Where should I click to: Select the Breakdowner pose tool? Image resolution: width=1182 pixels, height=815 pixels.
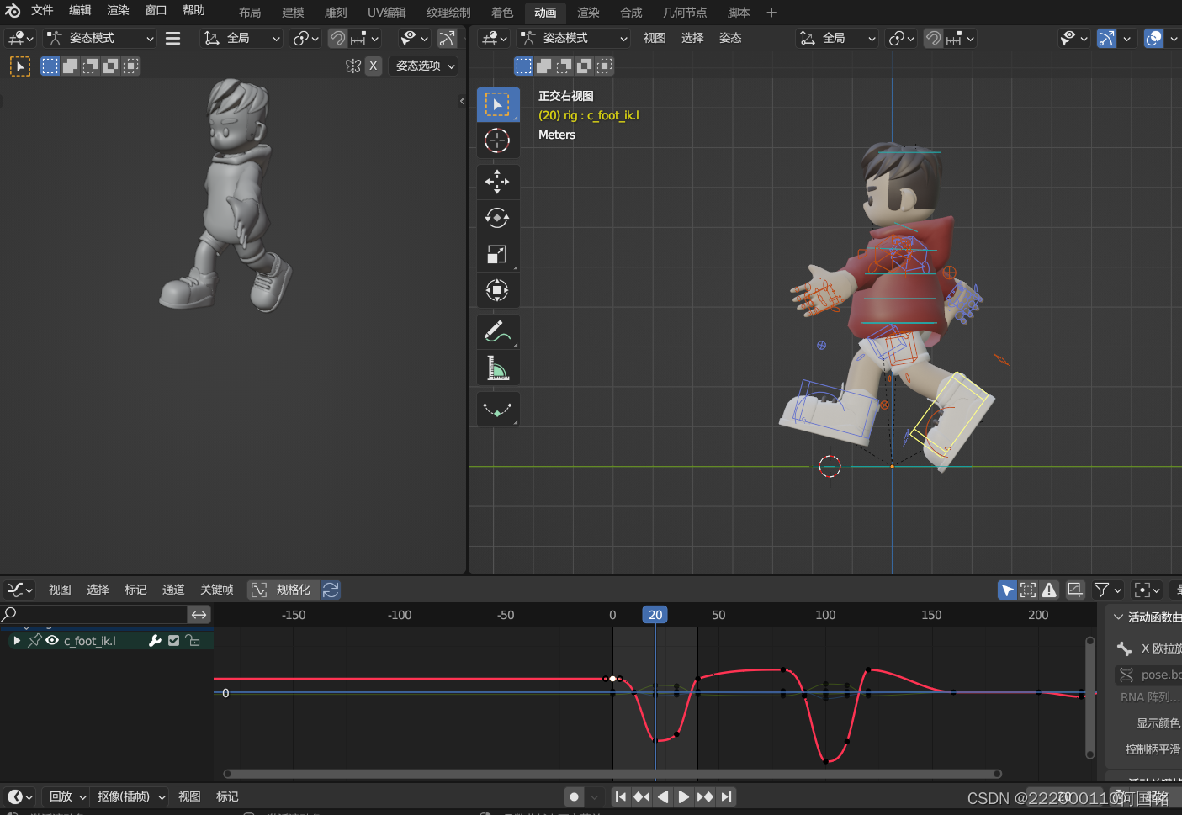coord(497,410)
